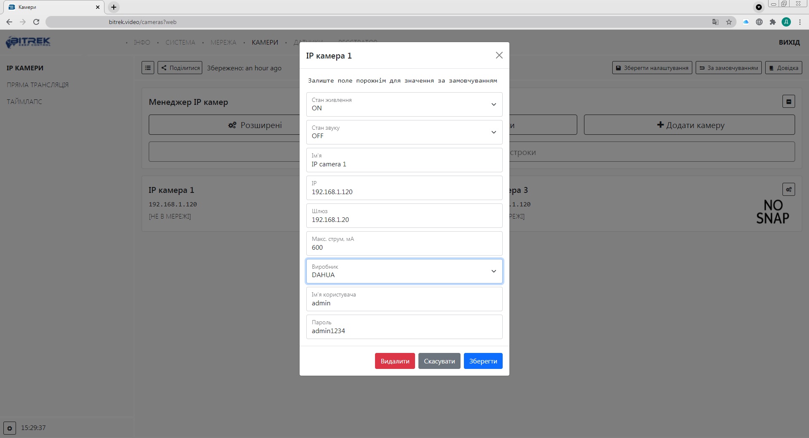This screenshot has height=438, width=809.
Task: Expand the Стан живлення dropdown
Action: [404, 104]
